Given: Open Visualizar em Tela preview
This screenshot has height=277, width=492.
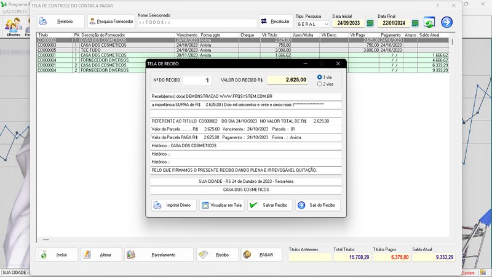Looking at the screenshot, I should tap(221, 205).
